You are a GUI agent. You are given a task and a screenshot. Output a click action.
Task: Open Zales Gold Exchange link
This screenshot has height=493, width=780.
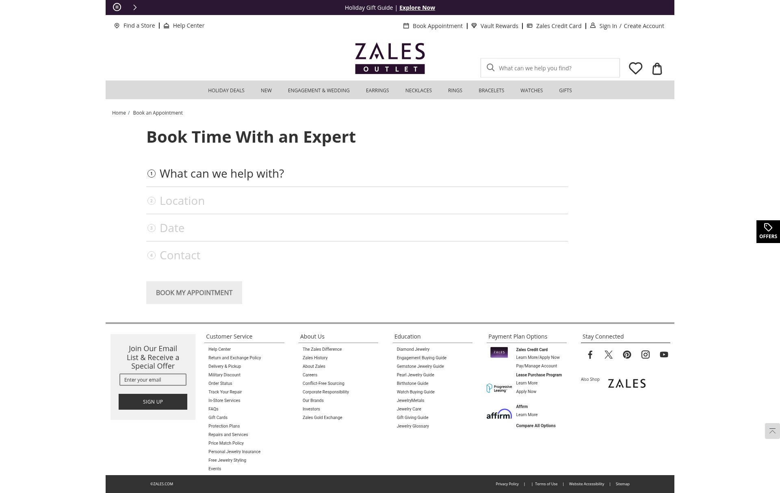pyautogui.click(x=322, y=417)
